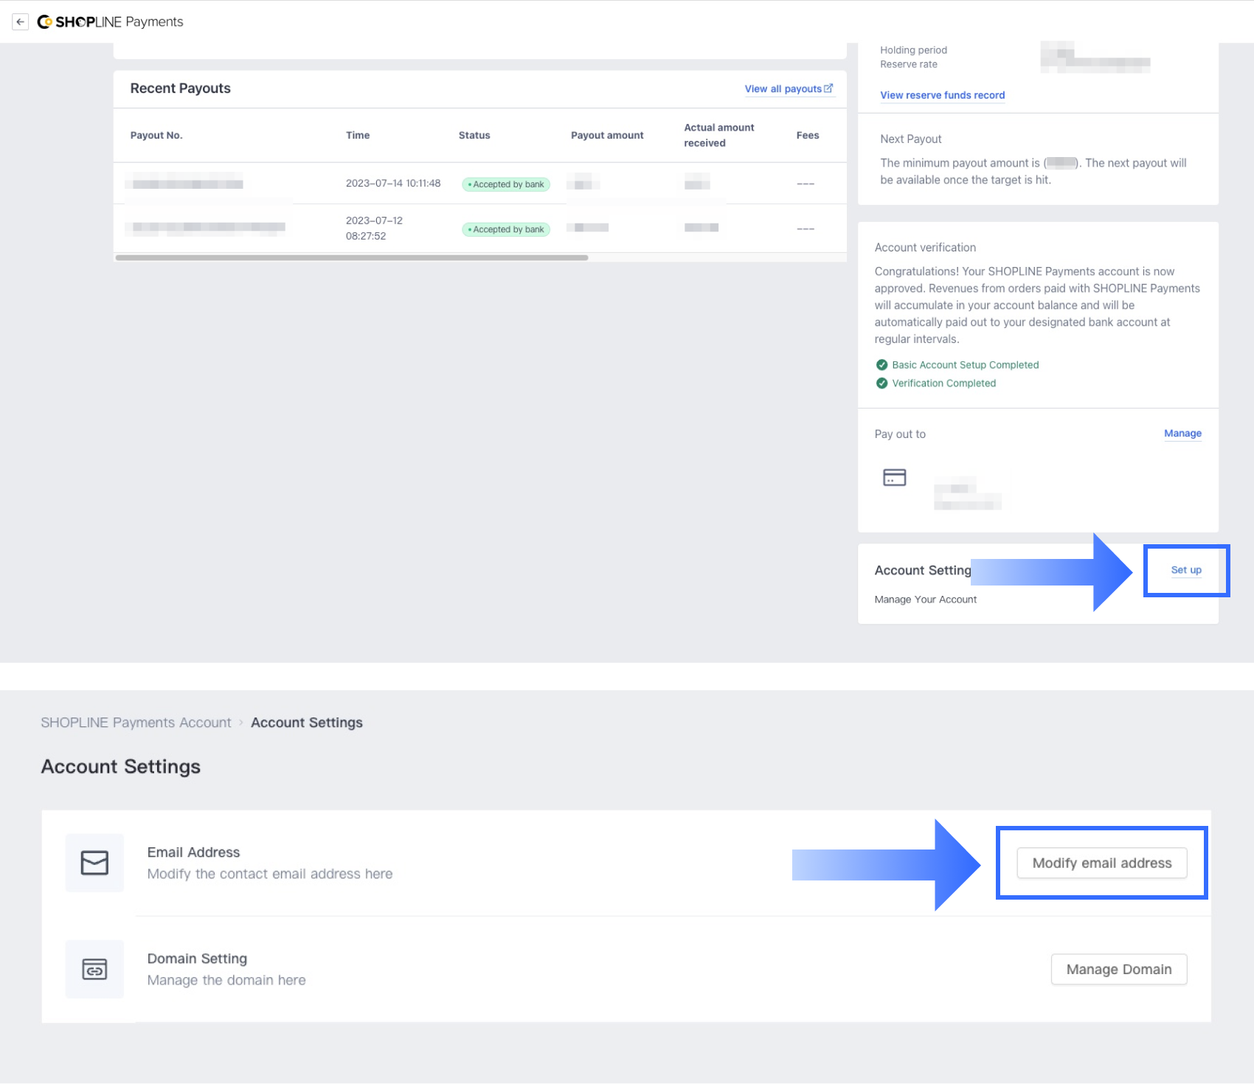Click the 2023-07-12 08:27:52 time cell
This screenshot has height=1084, width=1254.
(374, 228)
